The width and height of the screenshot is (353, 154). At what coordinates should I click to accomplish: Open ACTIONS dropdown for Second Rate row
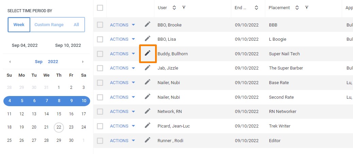point(122,97)
